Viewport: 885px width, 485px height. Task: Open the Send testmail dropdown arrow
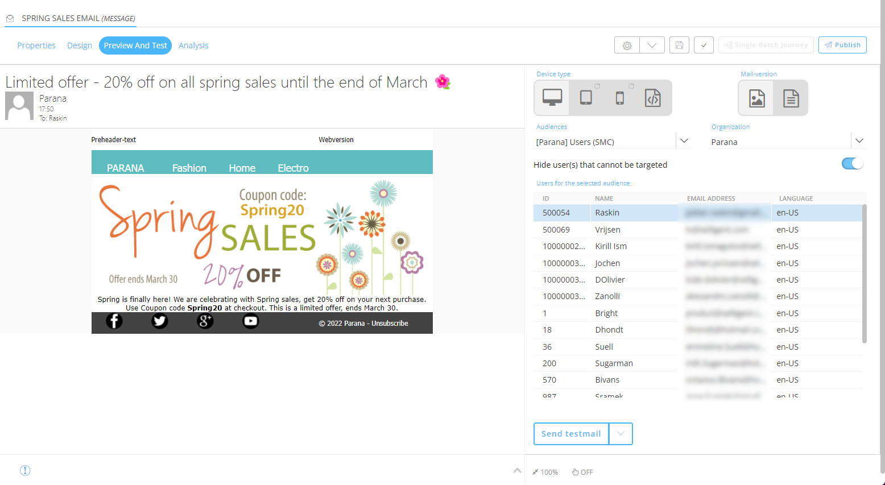point(621,434)
